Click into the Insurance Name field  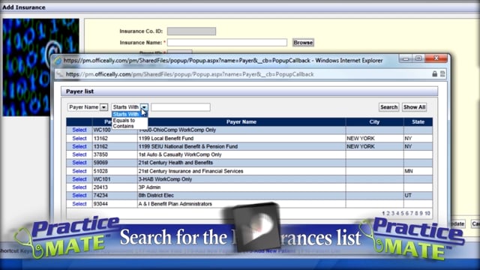point(227,43)
